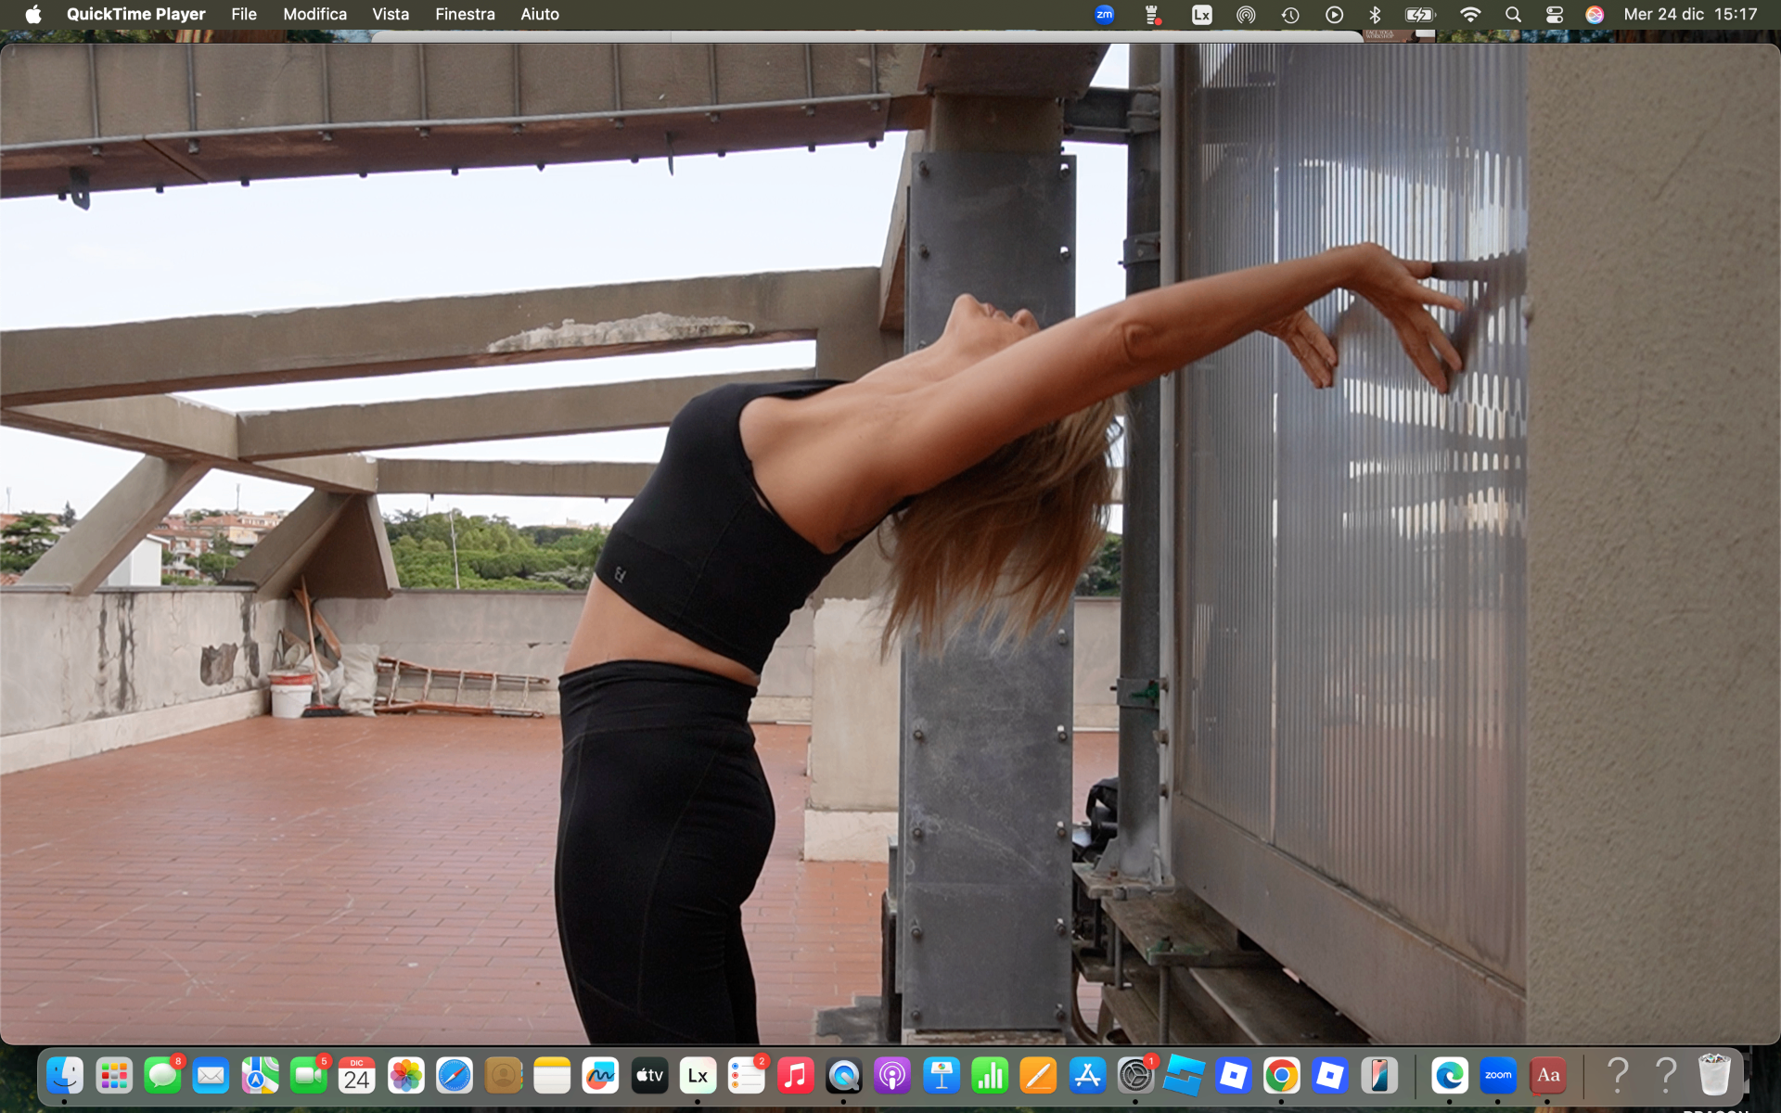Open the QuickTime Player app menu
1781x1113 pixels.
click(135, 14)
